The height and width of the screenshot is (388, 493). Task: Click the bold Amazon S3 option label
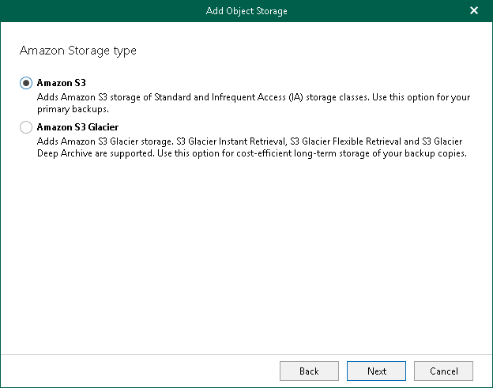62,83
